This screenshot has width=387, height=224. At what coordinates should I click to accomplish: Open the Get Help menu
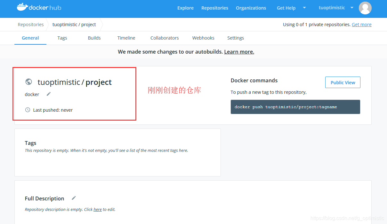point(286,8)
